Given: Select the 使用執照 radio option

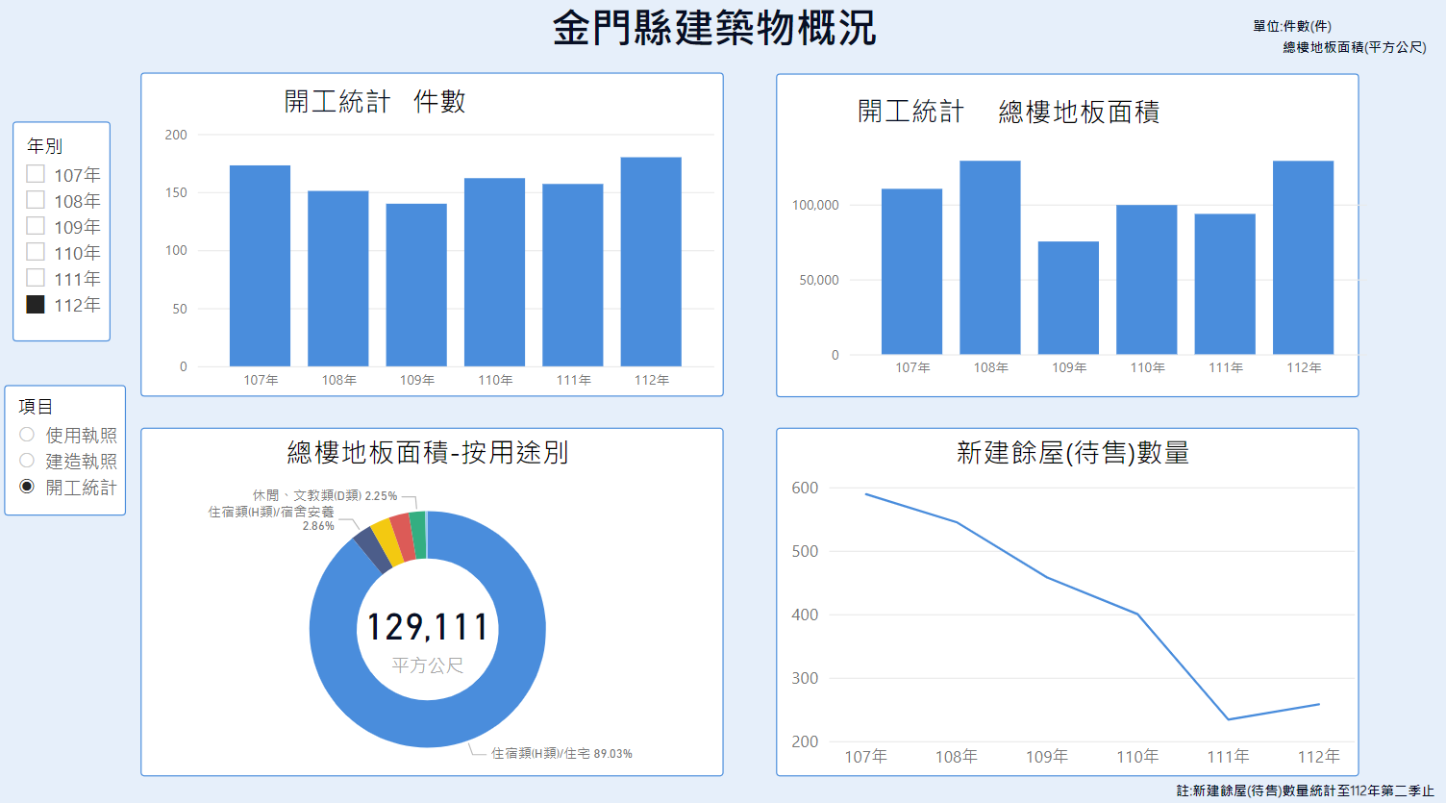Looking at the screenshot, I should click(x=27, y=435).
